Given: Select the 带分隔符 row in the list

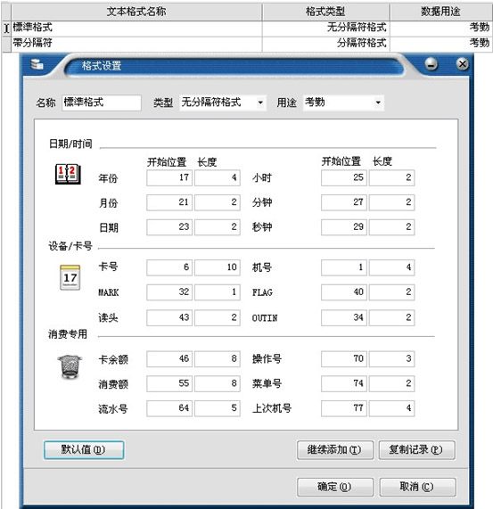Looking at the screenshot, I should [247, 43].
